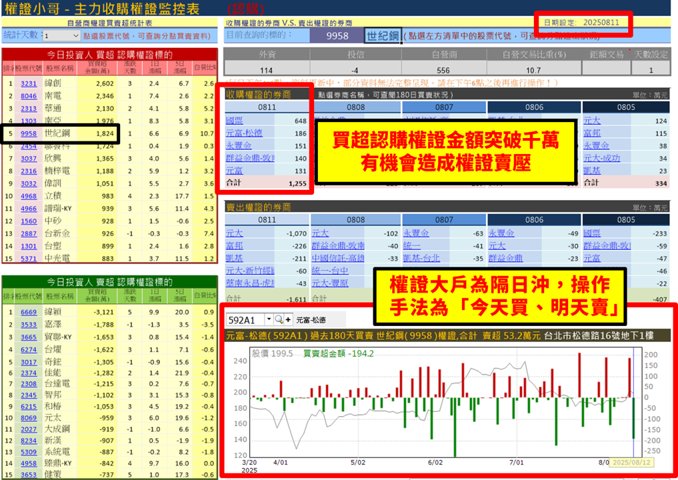Screen dimensions: 678x480
Task: Click 元大 broker in 0811 sellers column
Action: [x=235, y=233]
